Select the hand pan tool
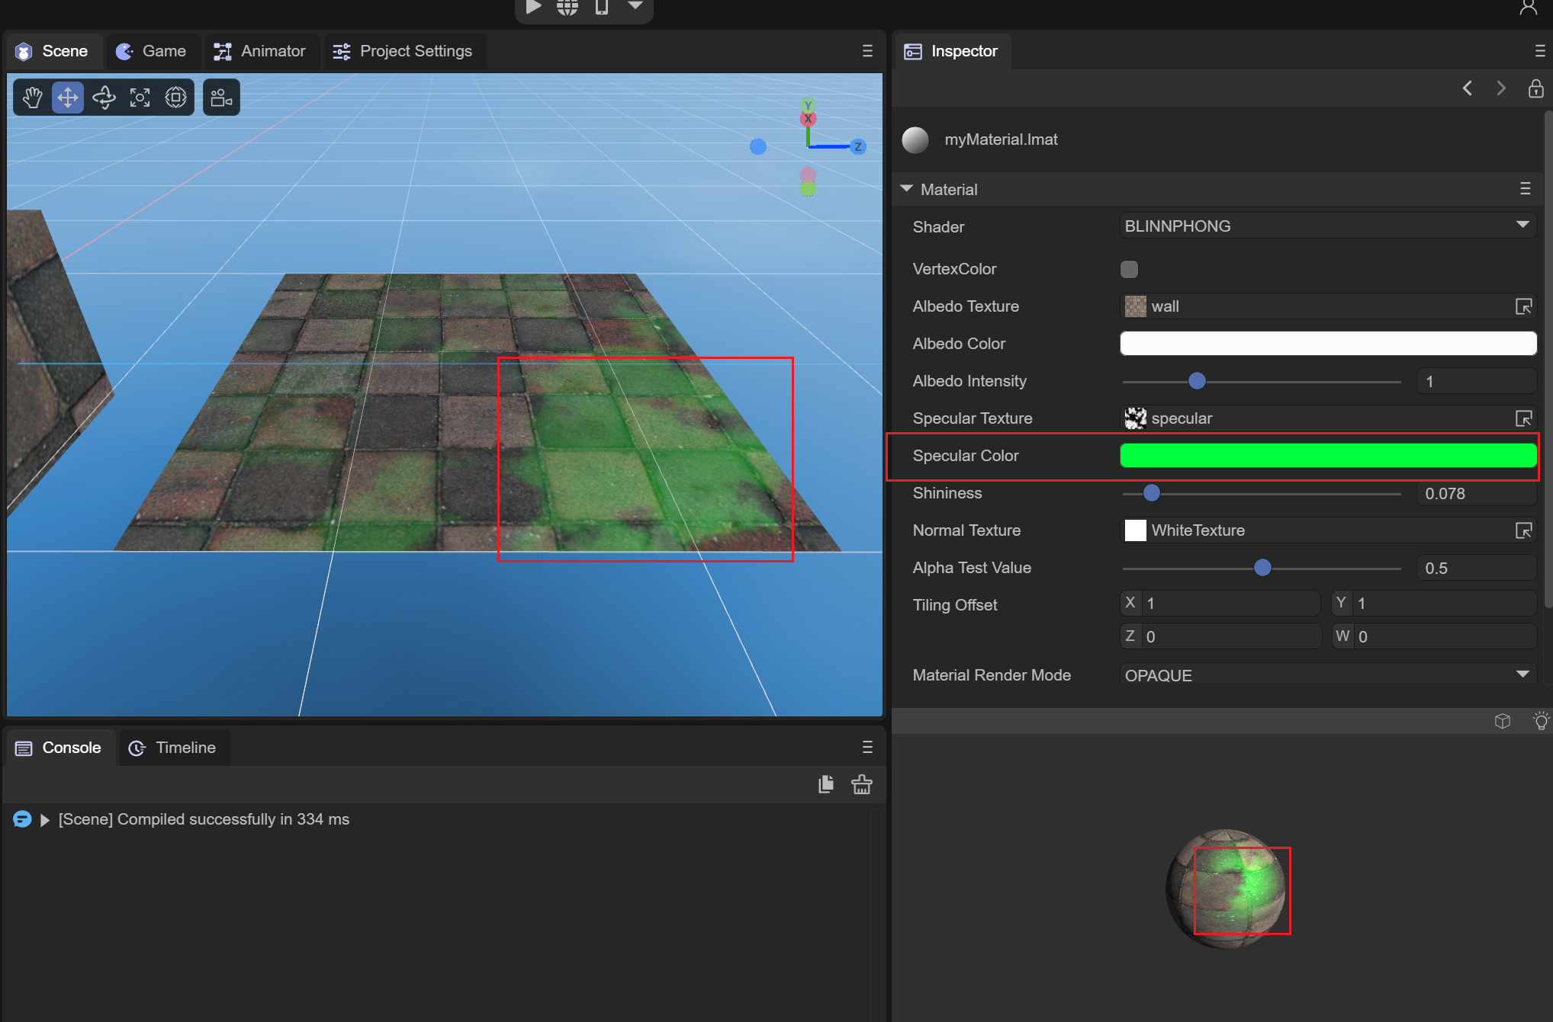1553x1022 pixels. (33, 98)
